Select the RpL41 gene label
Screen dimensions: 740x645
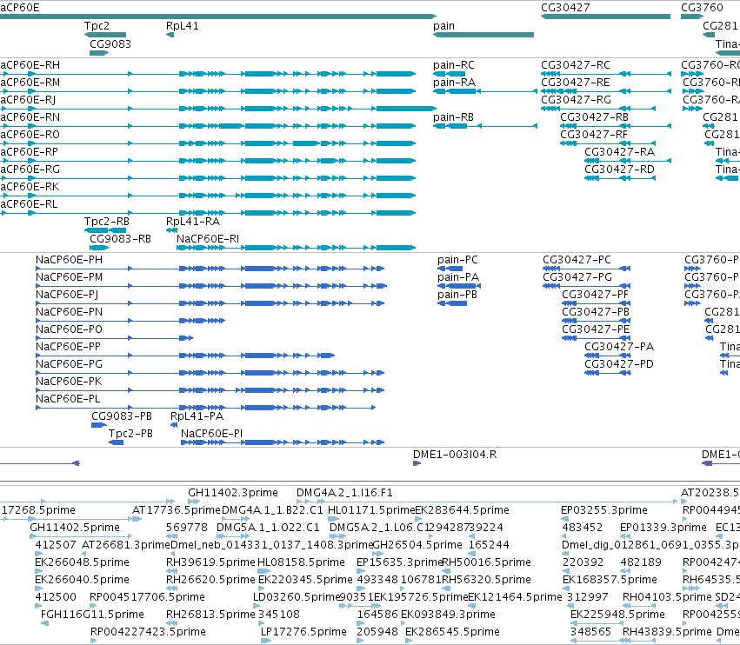pos(182,26)
